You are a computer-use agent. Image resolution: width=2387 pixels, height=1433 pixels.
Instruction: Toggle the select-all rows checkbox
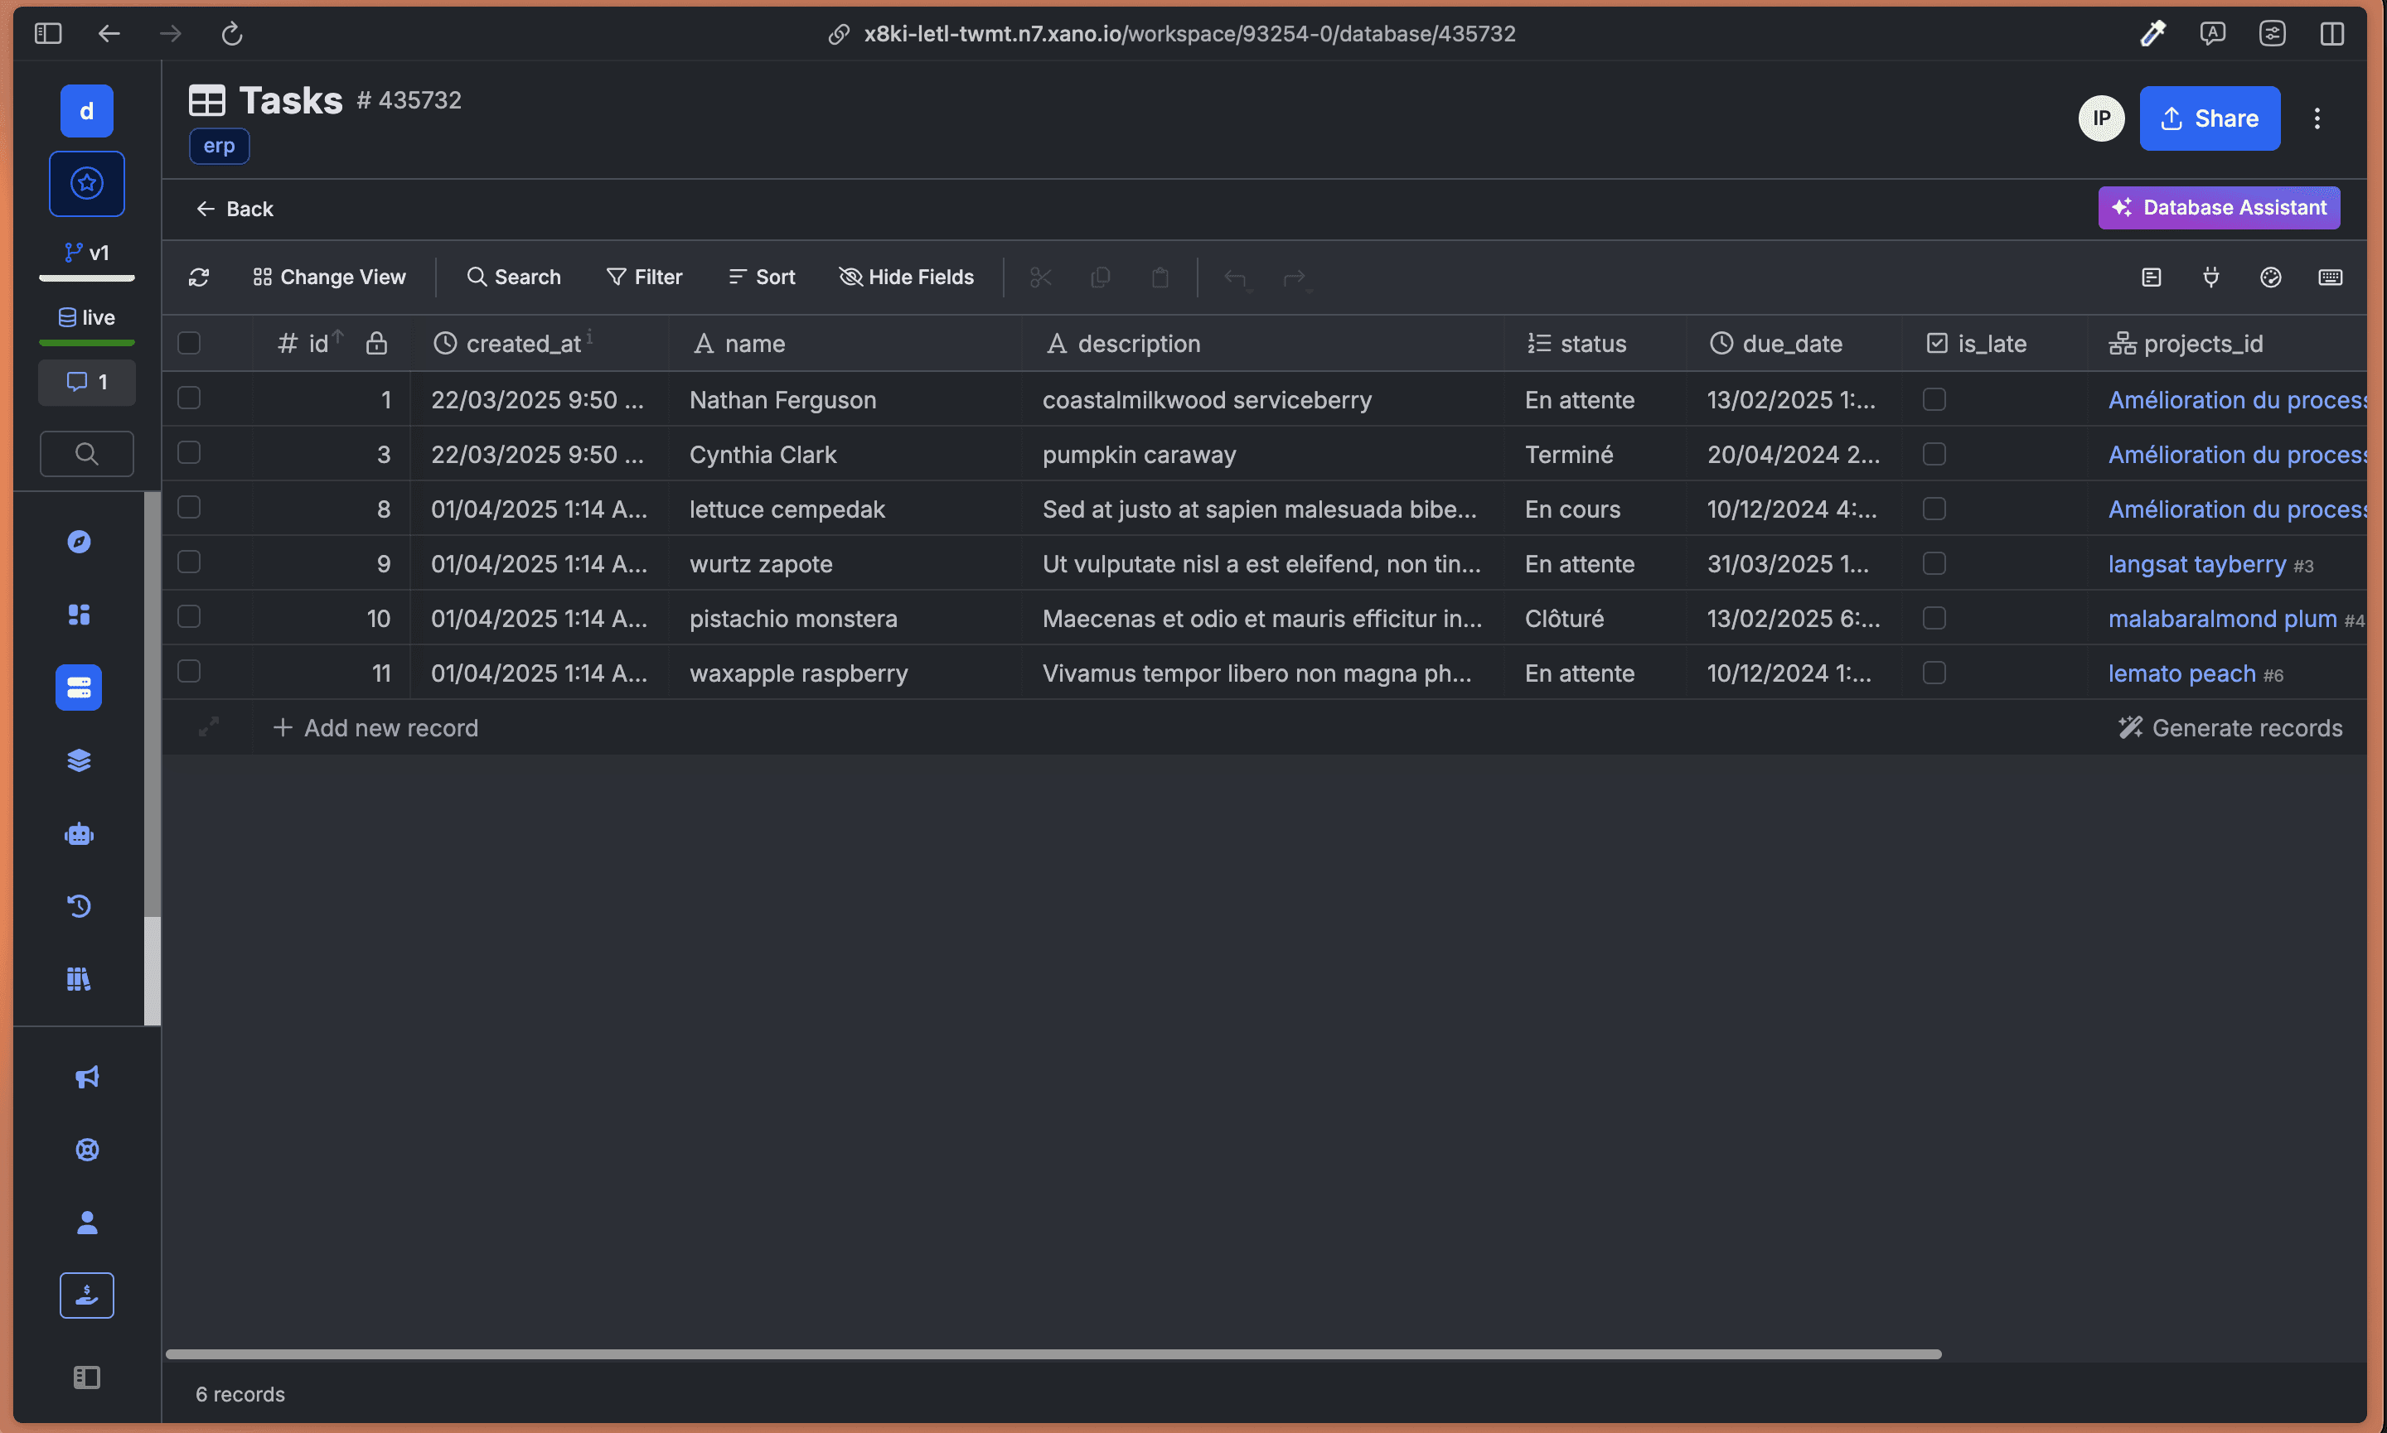(189, 343)
